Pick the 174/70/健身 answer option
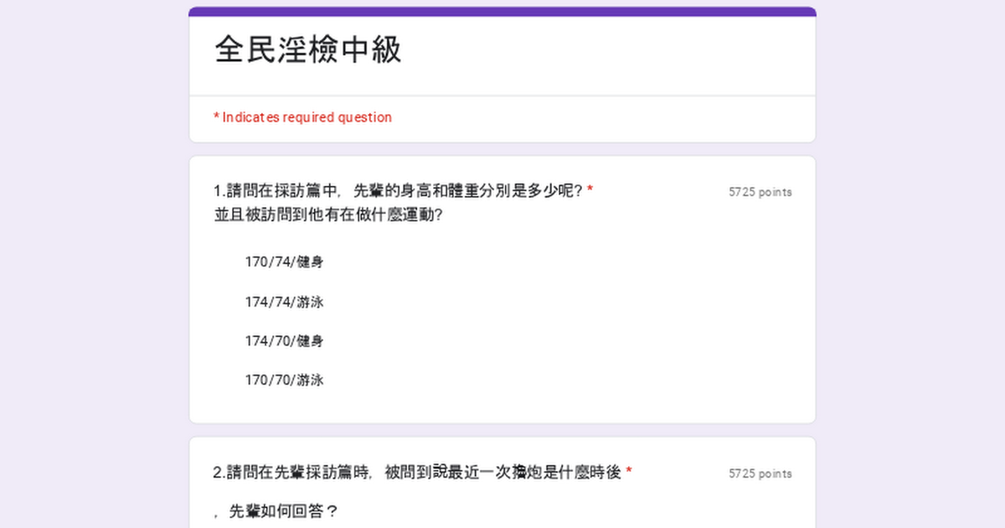Image resolution: width=1005 pixels, height=528 pixels. (x=284, y=341)
